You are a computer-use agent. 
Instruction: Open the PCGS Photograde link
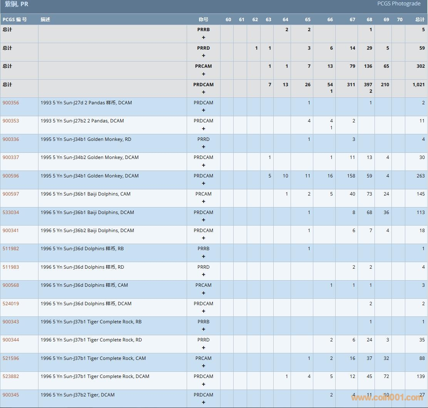click(398, 4)
